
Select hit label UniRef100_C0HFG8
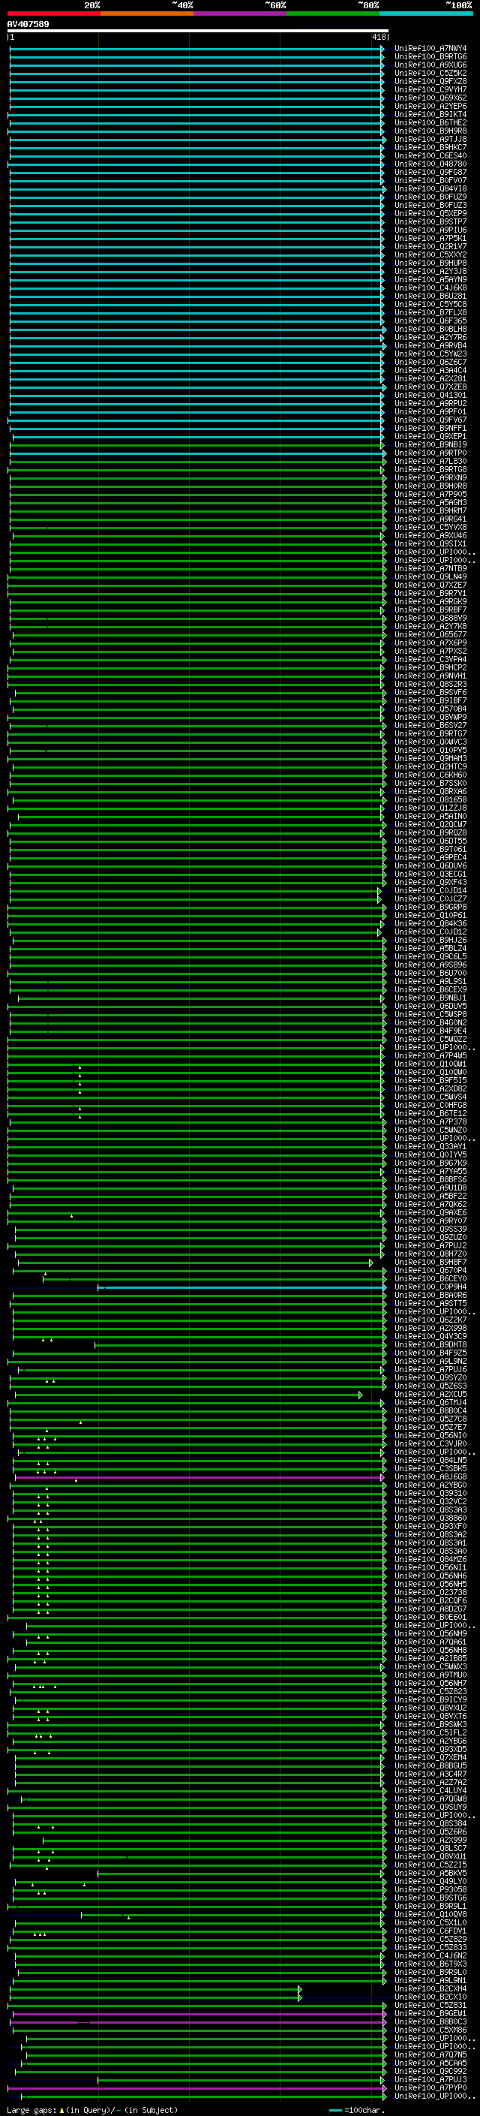430,1106
